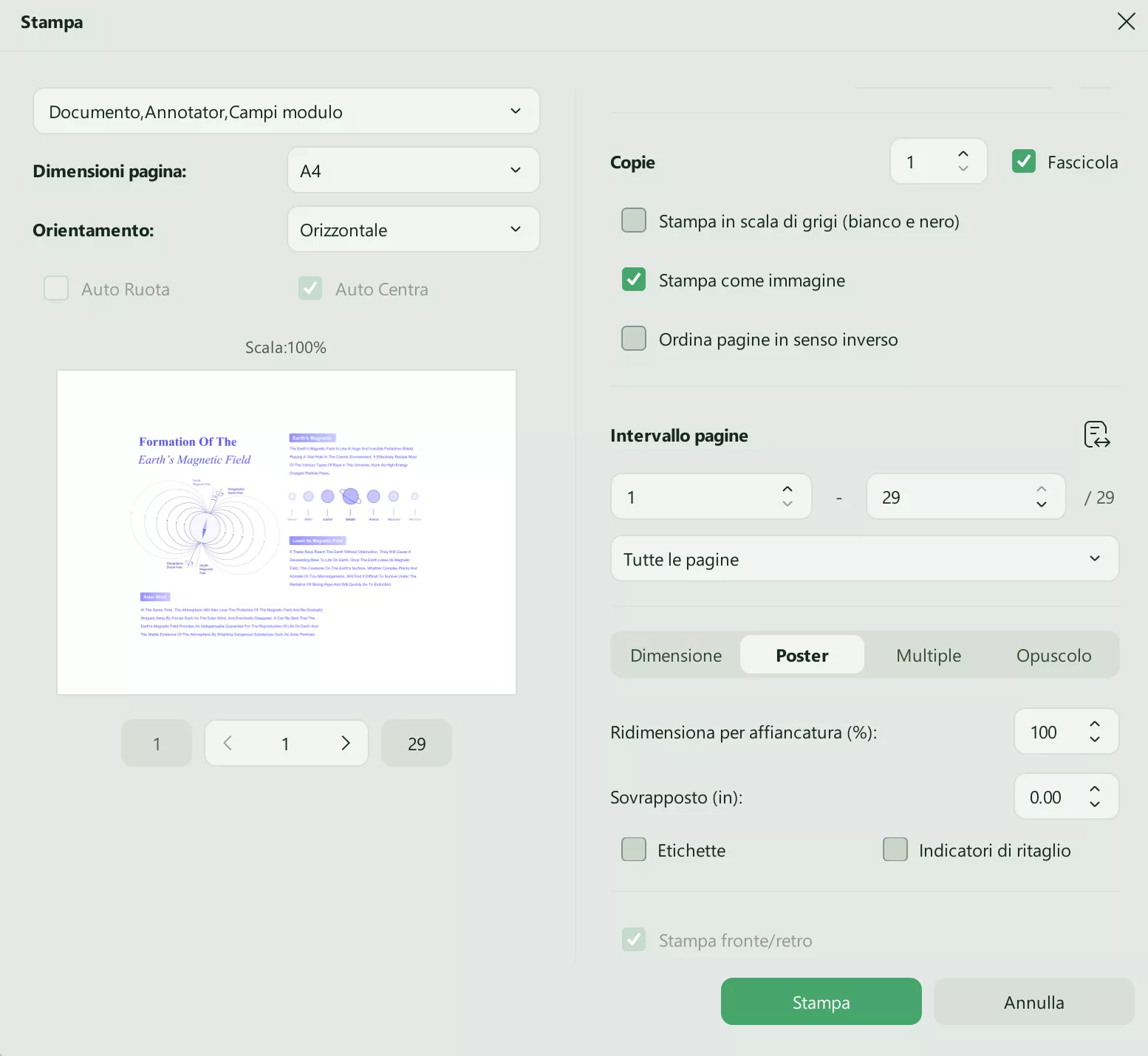
Task: Click the green Stampa button
Action: point(821,1002)
